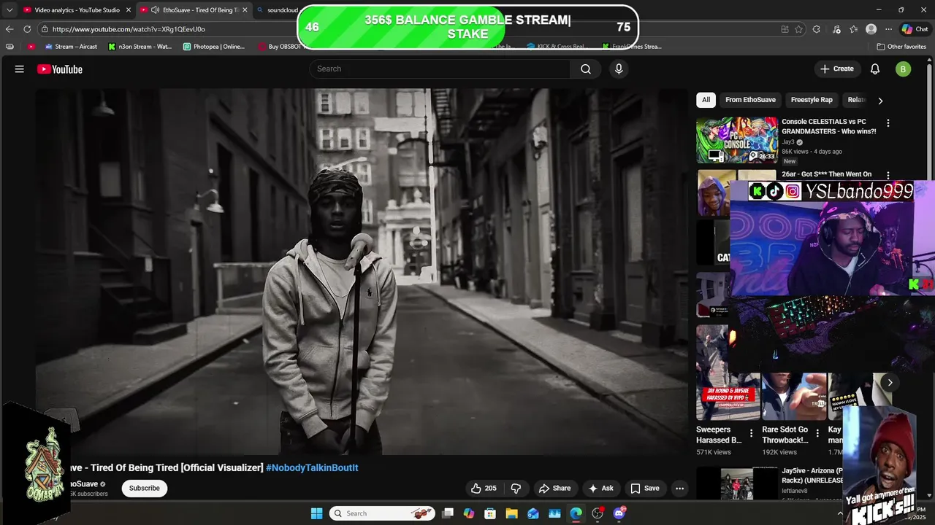Dislike the video with thumbs down
This screenshot has height=525, width=935.
point(516,489)
